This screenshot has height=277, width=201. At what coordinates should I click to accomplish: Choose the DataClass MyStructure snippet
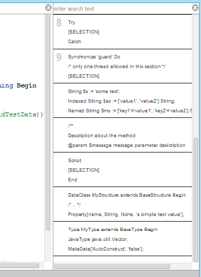click(122, 204)
